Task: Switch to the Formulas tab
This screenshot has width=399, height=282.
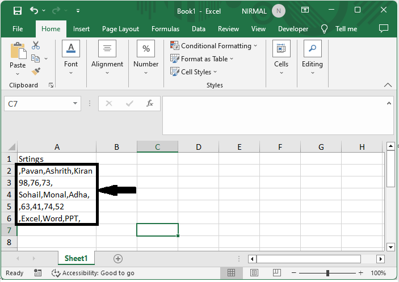Action: pos(165,29)
